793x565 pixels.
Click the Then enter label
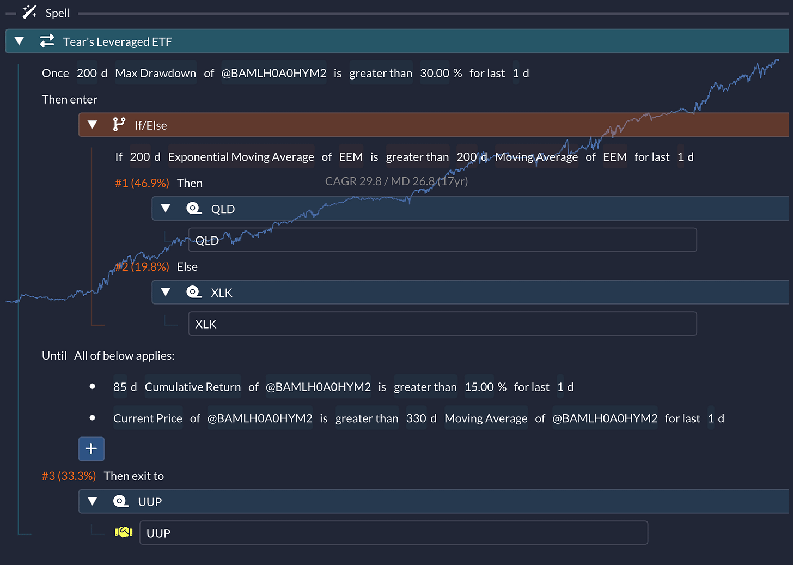click(x=70, y=99)
